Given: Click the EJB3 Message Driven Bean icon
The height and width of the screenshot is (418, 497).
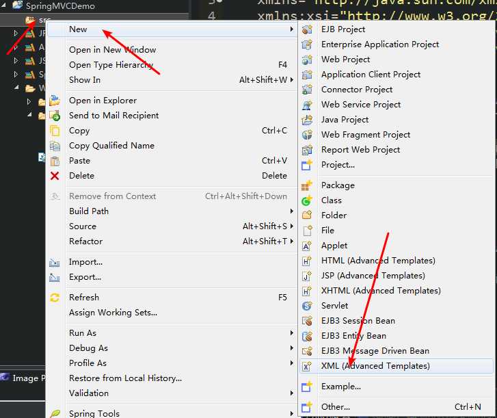Looking at the screenshot, I should 307,351.
